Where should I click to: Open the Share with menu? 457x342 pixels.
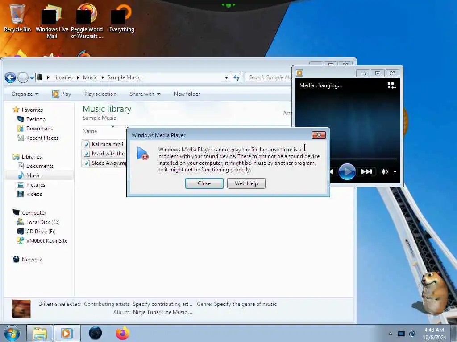pos(145,94)
